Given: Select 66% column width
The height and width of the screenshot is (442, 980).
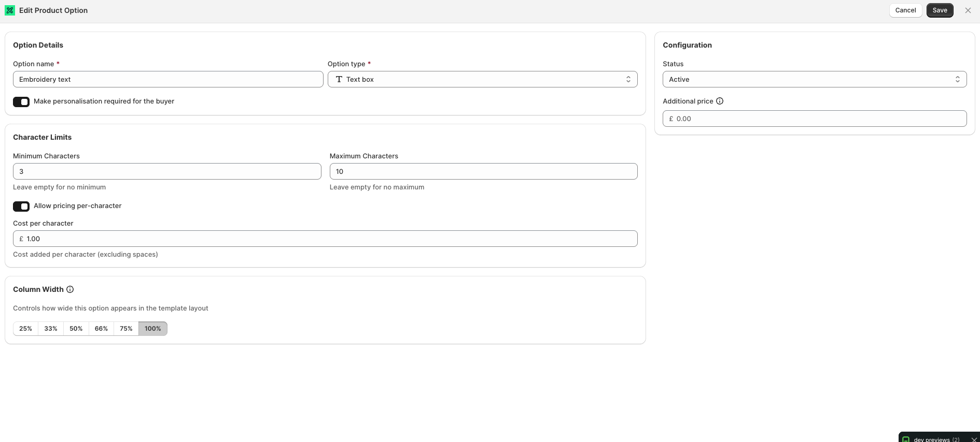Looking at the screenshot, I should click(x=101, y=329).
